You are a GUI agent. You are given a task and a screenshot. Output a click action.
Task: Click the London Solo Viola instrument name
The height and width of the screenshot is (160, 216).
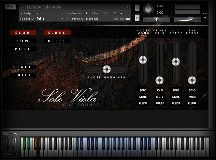coord(44,7)
